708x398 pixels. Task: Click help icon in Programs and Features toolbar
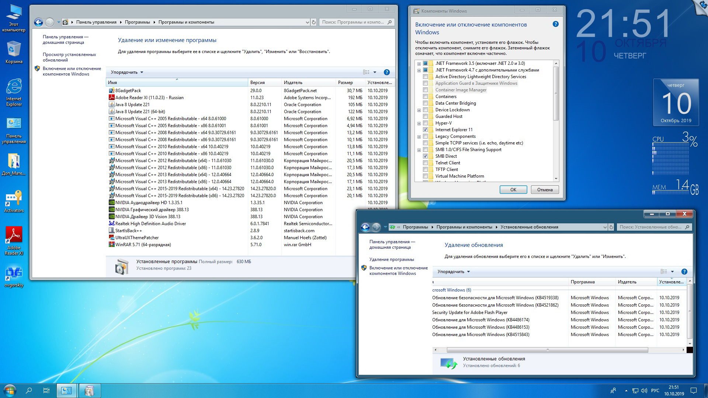coord(386,72)
